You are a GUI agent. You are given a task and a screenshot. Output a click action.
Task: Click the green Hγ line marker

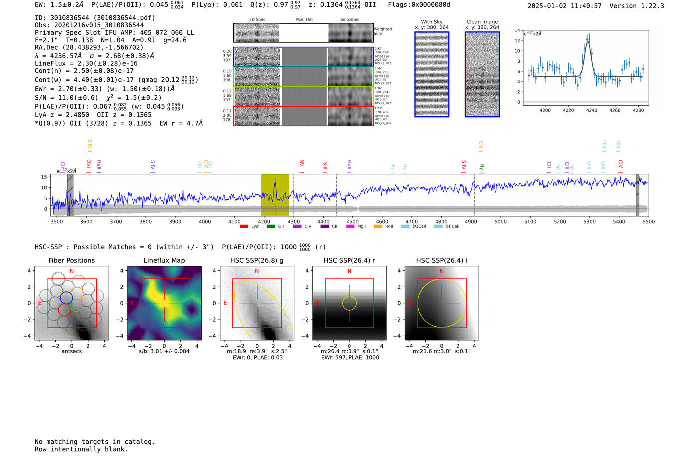(482, 168)
